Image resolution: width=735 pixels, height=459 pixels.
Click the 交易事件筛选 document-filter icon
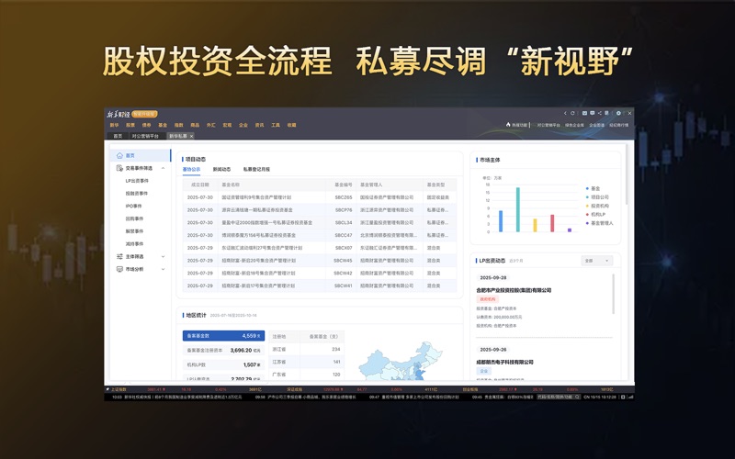[119, 168]
